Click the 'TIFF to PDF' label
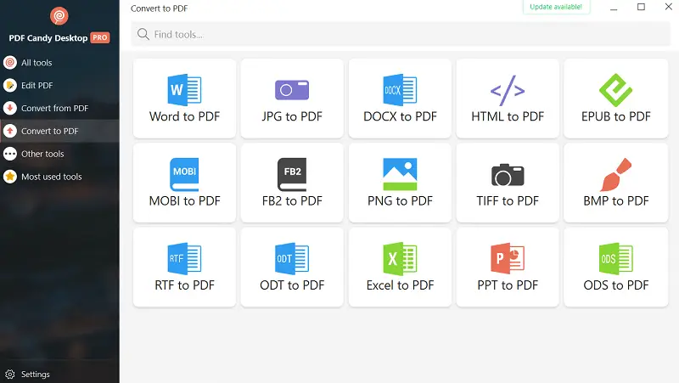Viewport: 679px width, 383px height. pyautogui.click(x=508, y=201)
